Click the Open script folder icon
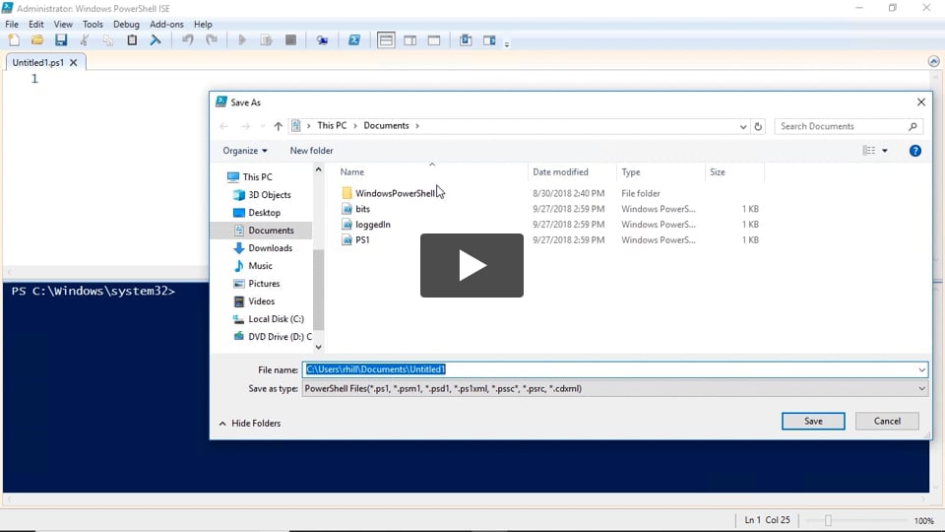This screenshot has width=945, height=532. click(37, 40)
